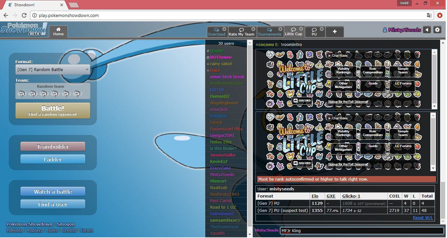447x238 pixels.
Task: Open the Rate My Team tab
Action: tap(241, 32)
